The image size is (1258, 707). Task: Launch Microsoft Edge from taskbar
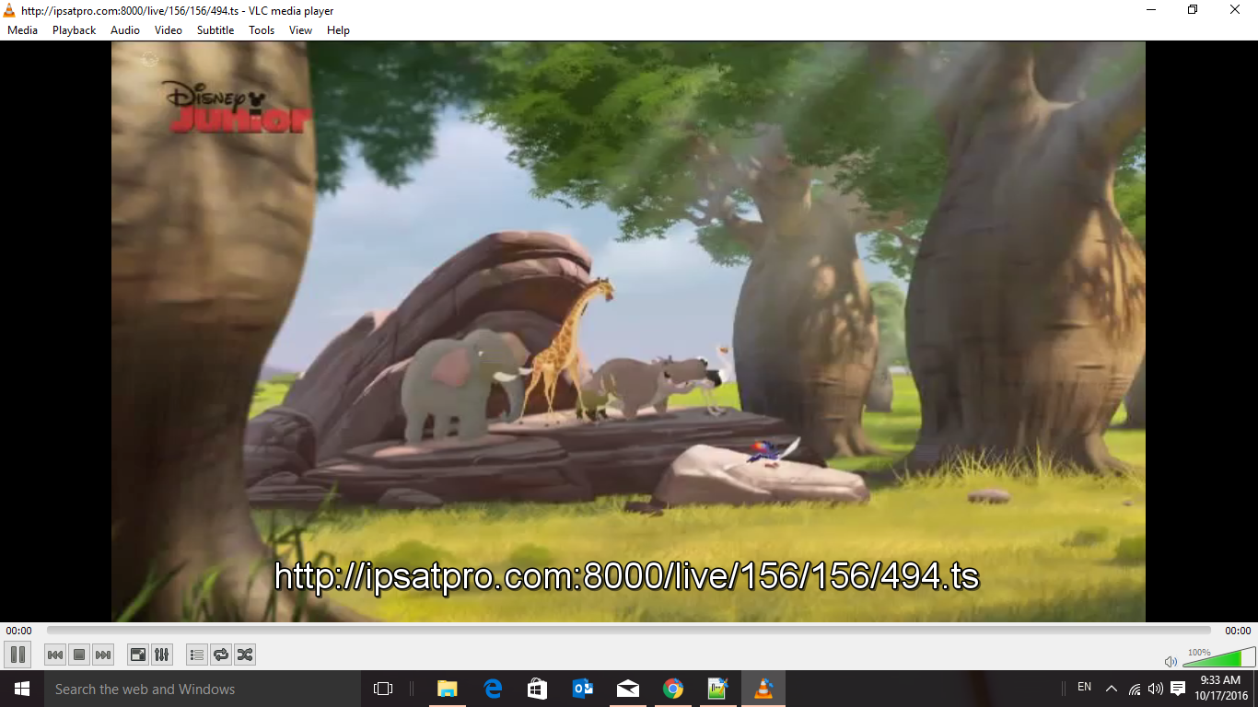click(x=493, y=689)
